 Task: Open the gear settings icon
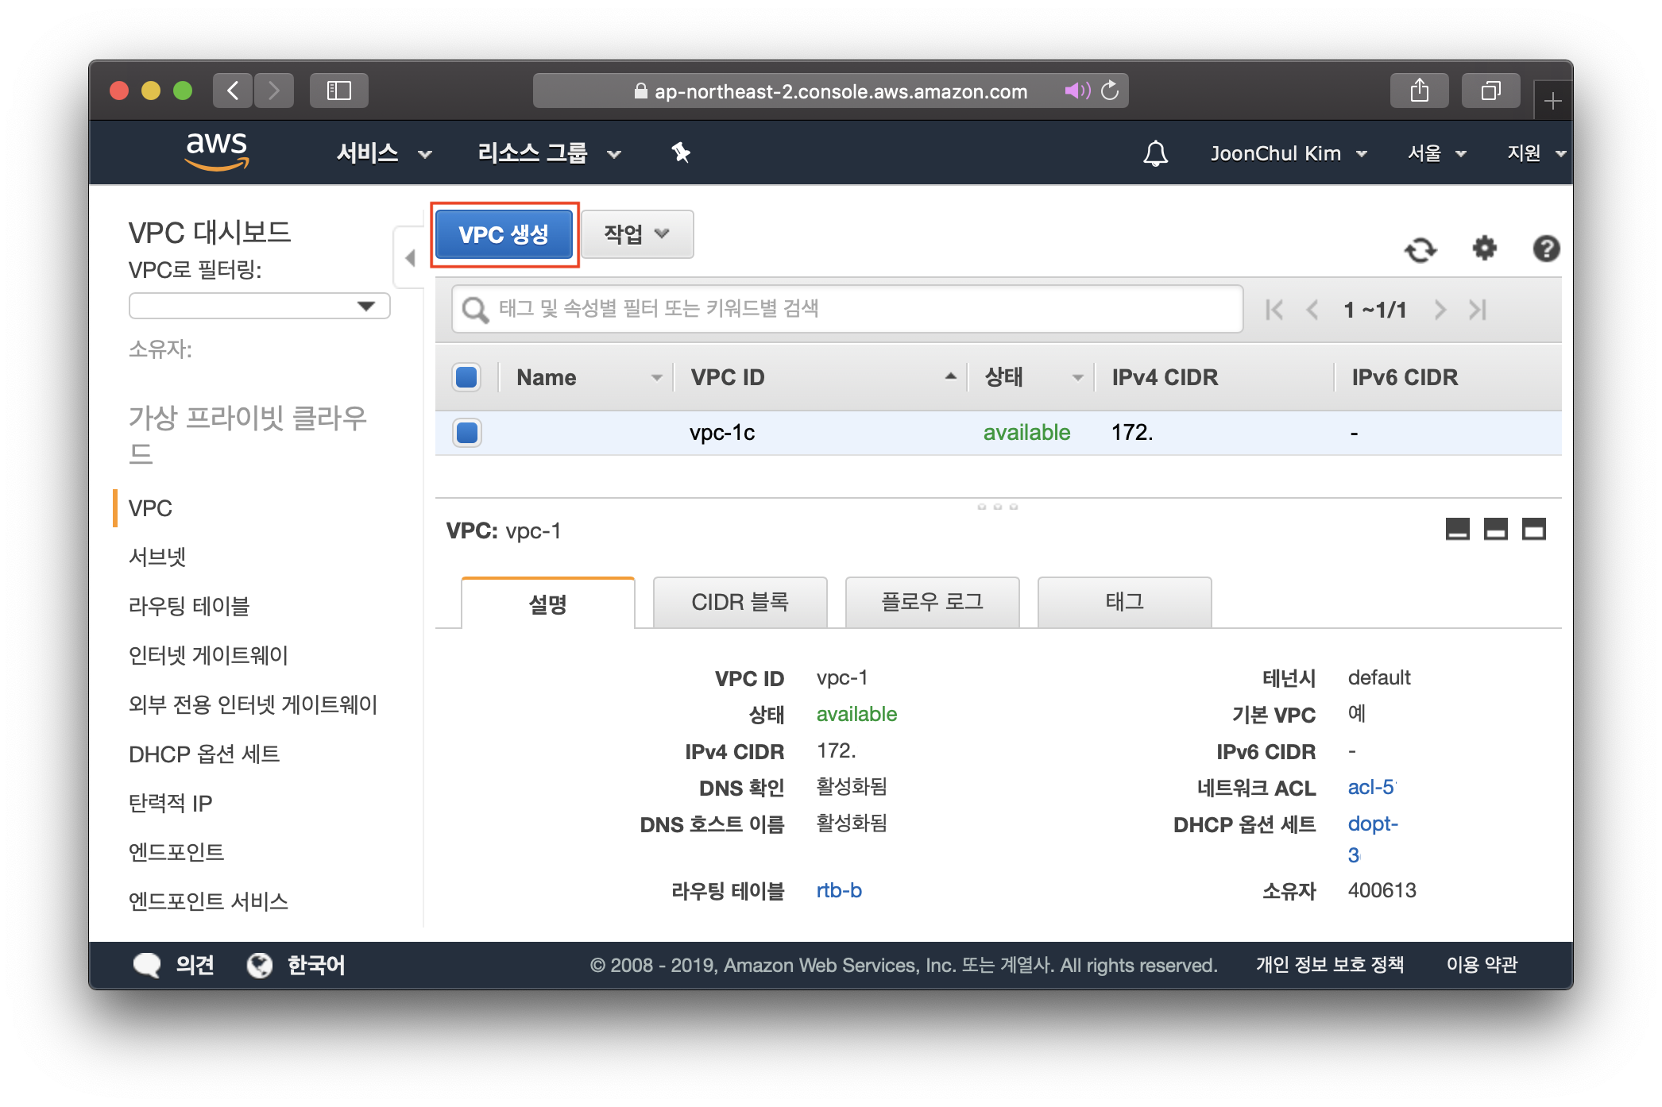(1484, 249)
